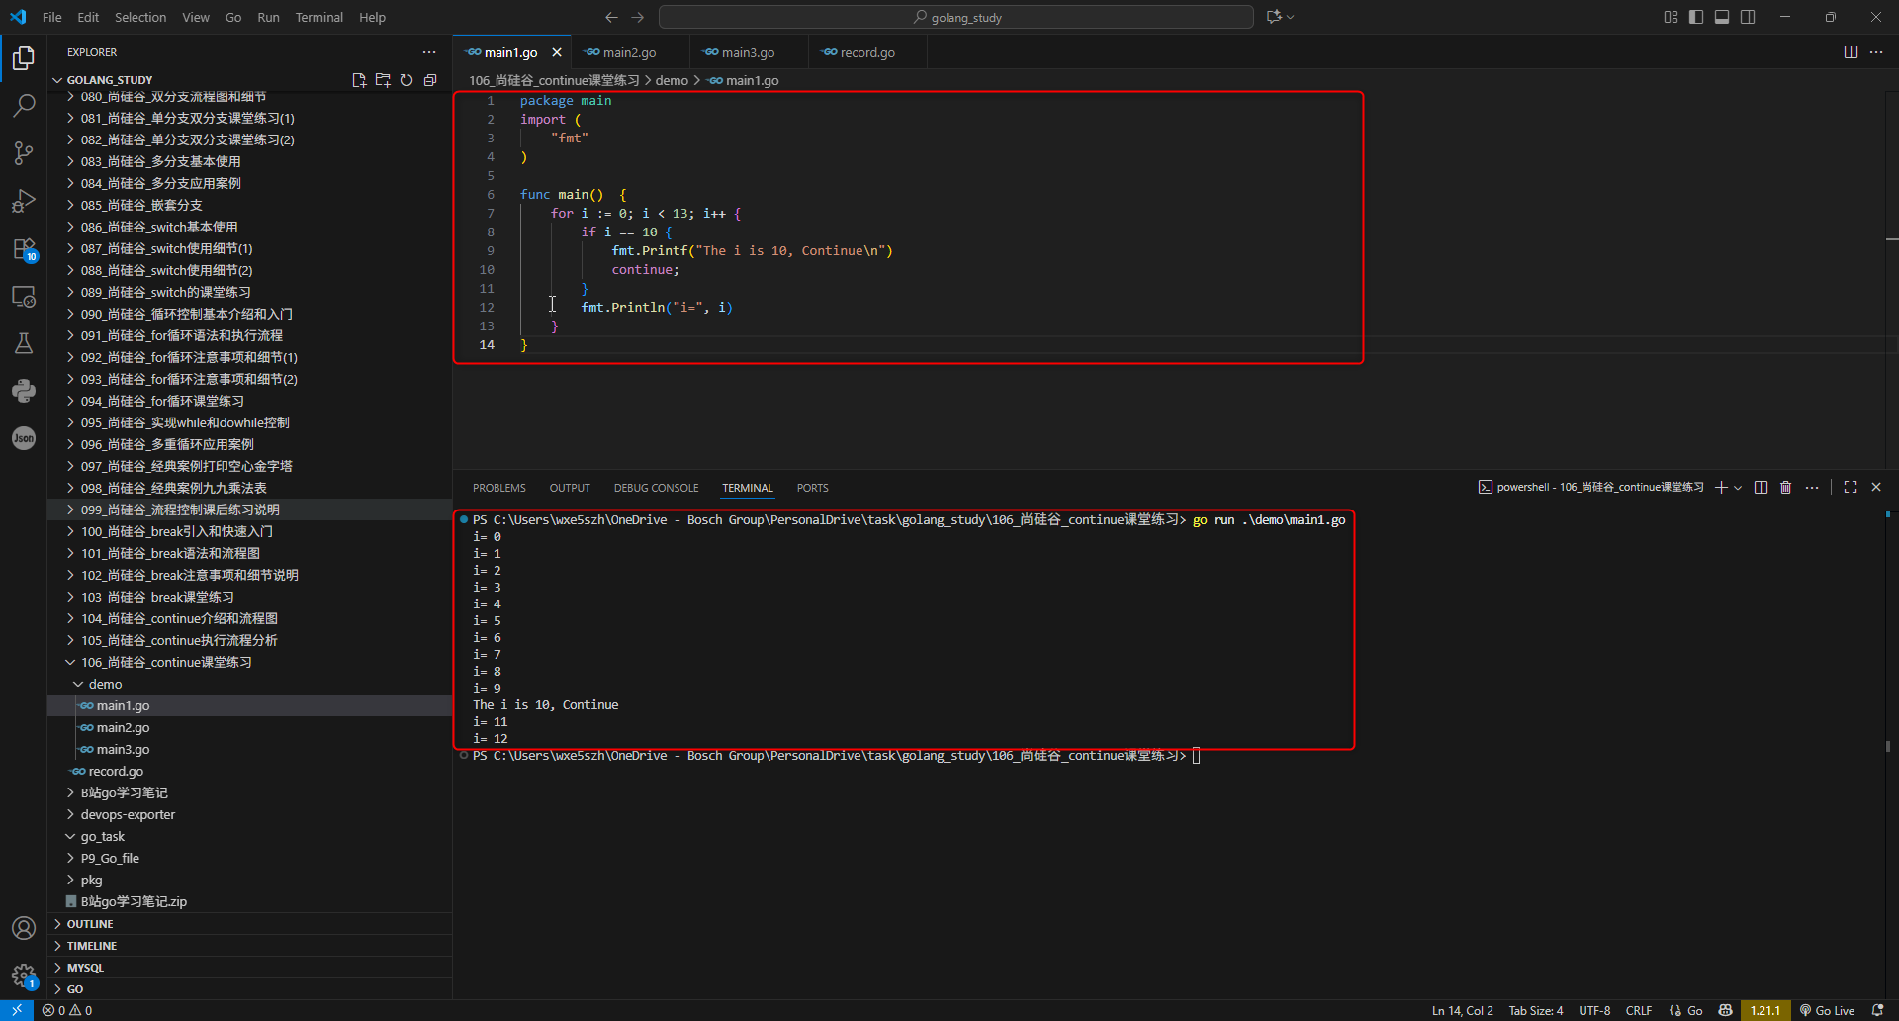Show the OUTPUT panel tab
1899x1021 pixels.
[570, 488]
